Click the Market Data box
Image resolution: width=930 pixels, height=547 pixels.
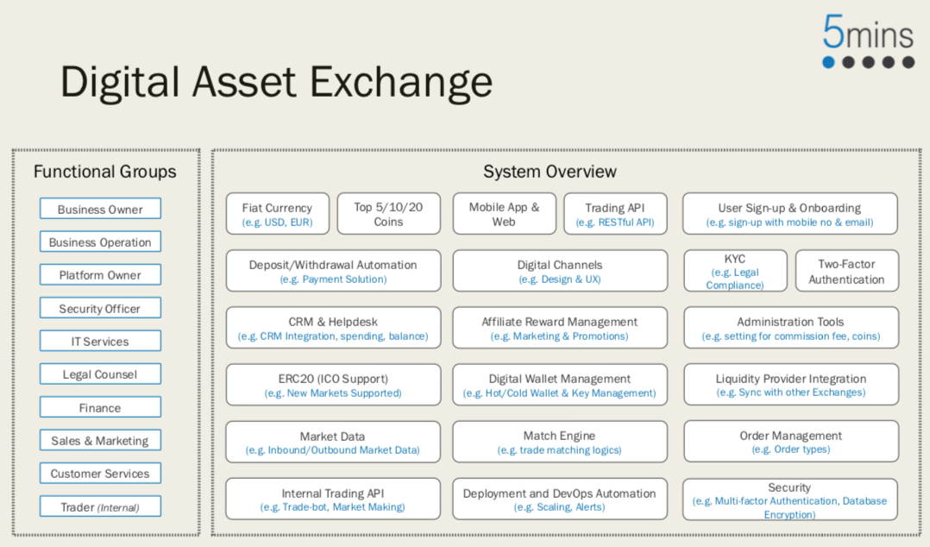coord(333,442)
